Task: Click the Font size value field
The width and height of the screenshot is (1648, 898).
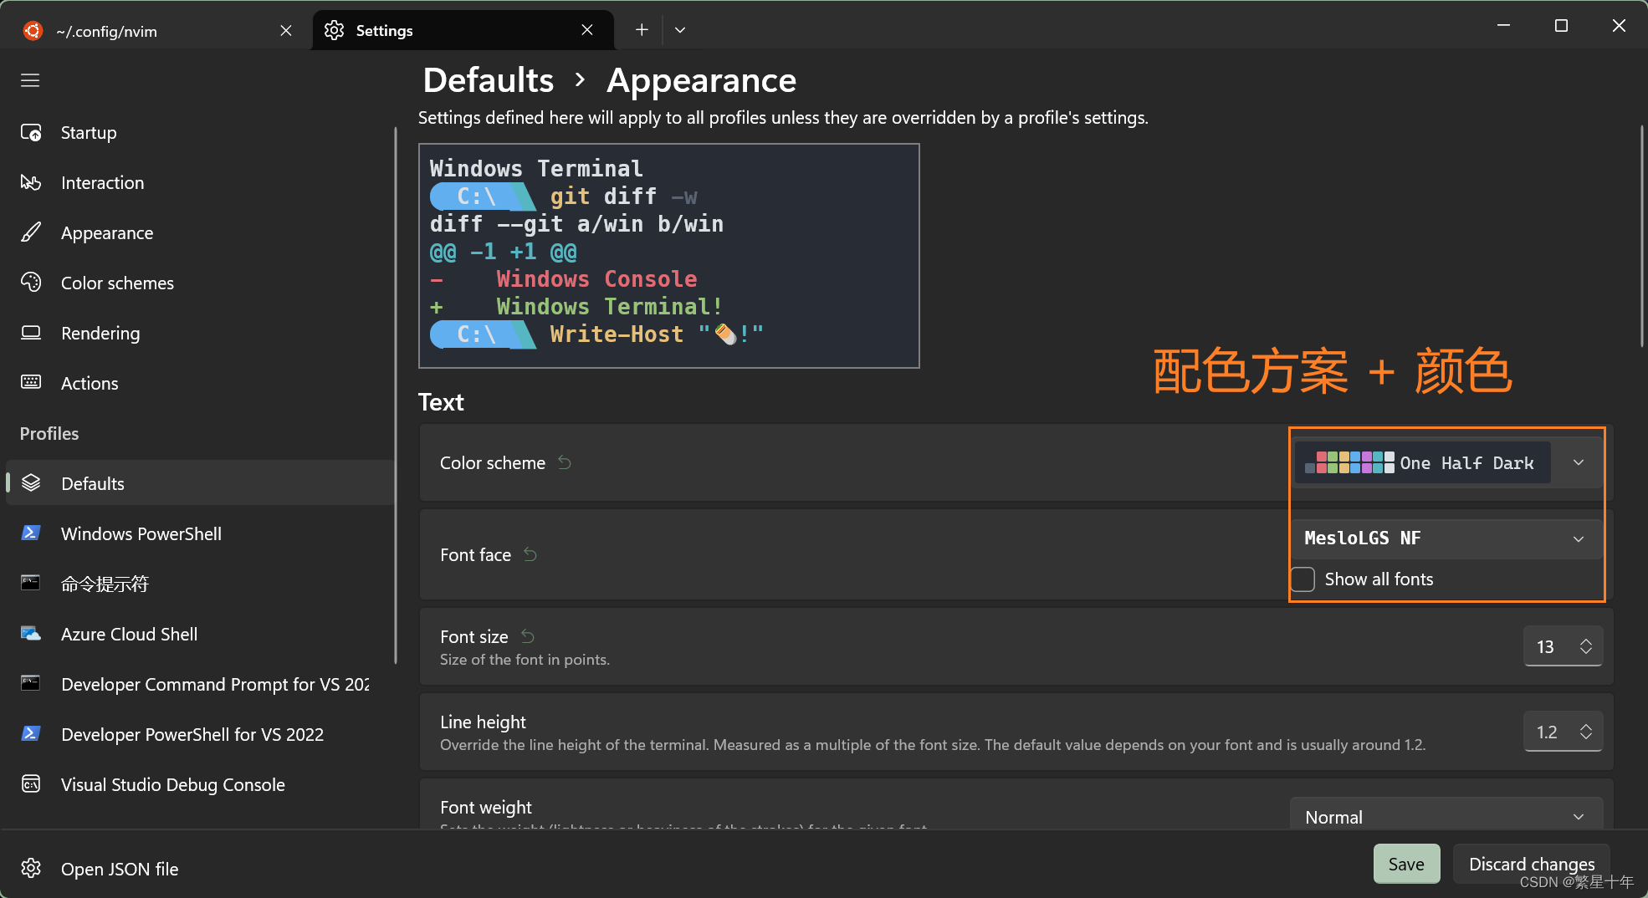Action: tap(1548, 646)
